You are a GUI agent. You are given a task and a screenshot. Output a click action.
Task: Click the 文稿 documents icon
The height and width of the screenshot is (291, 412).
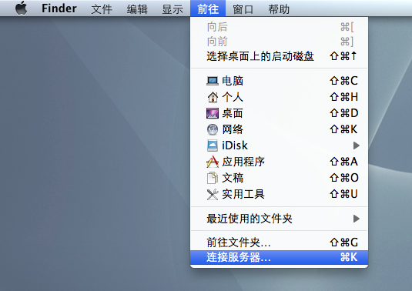213,178
